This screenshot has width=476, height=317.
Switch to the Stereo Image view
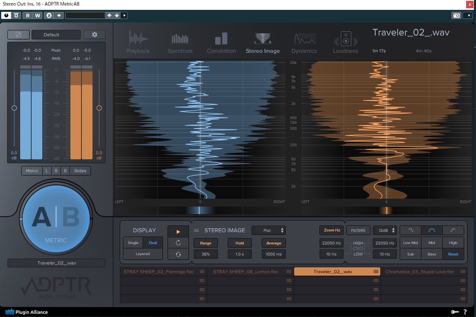pos(263,43)
